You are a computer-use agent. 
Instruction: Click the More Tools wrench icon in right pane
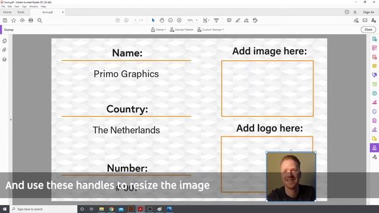(374, 157)
